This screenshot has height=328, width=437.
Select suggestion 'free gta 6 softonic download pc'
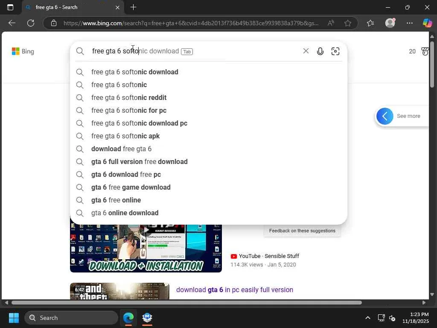209,123
